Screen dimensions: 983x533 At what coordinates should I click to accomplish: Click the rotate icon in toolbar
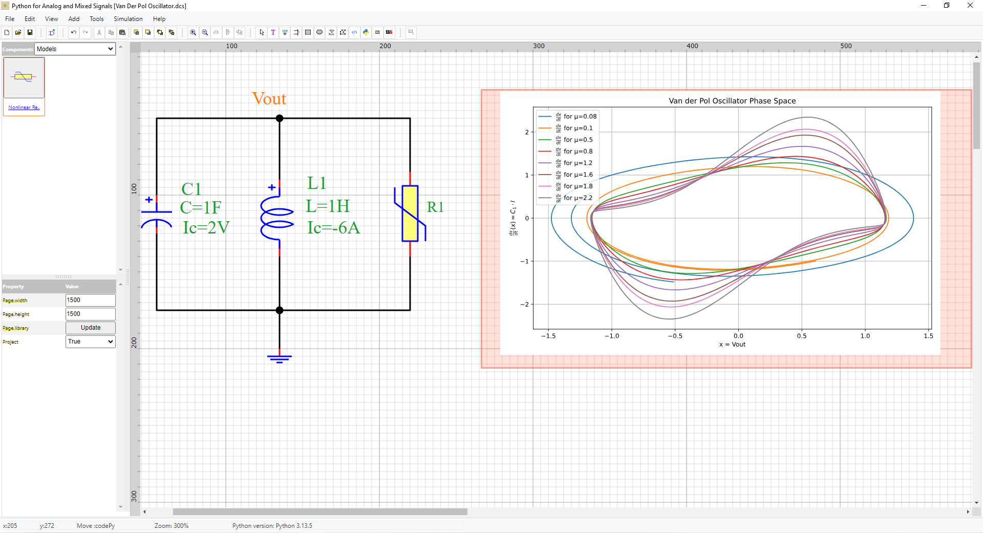[240, 32]
